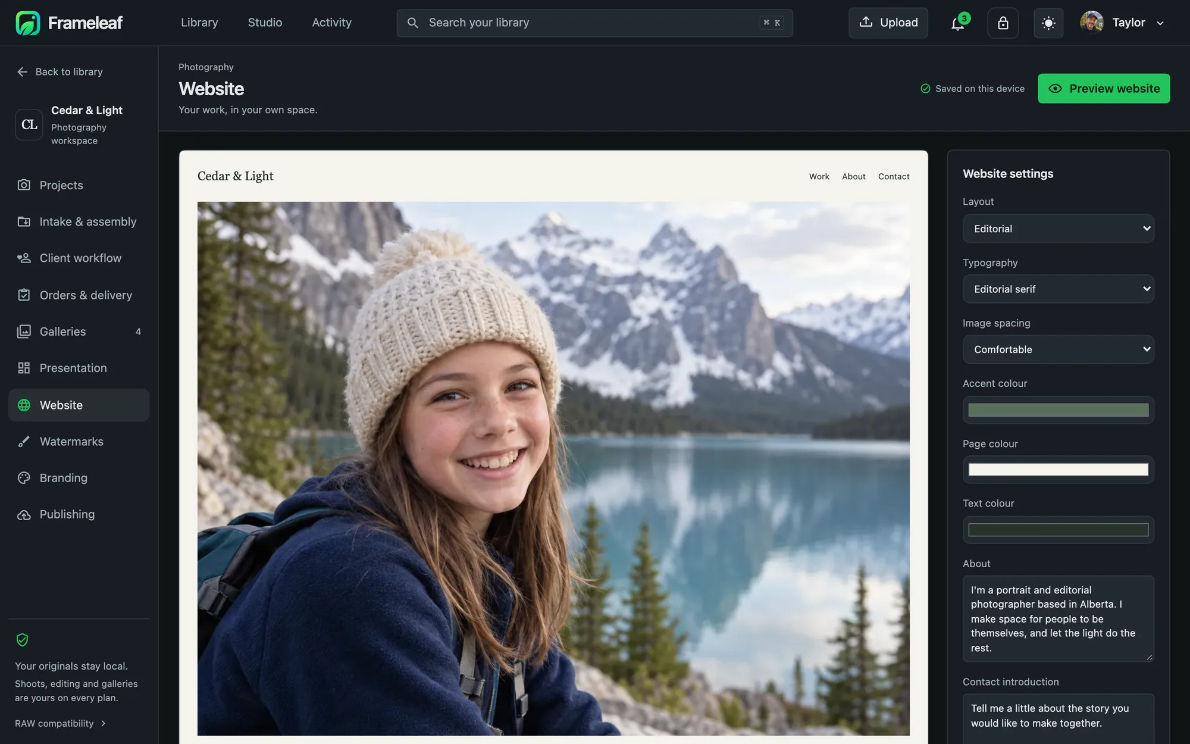Open Watermarks settings
The height and width of the screenshot is (744, 1190).
79,442
